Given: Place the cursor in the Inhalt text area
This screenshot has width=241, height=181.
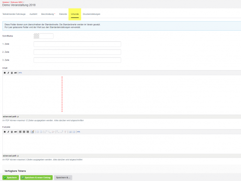Looking at the screenshot, I should tap(122, 95).
